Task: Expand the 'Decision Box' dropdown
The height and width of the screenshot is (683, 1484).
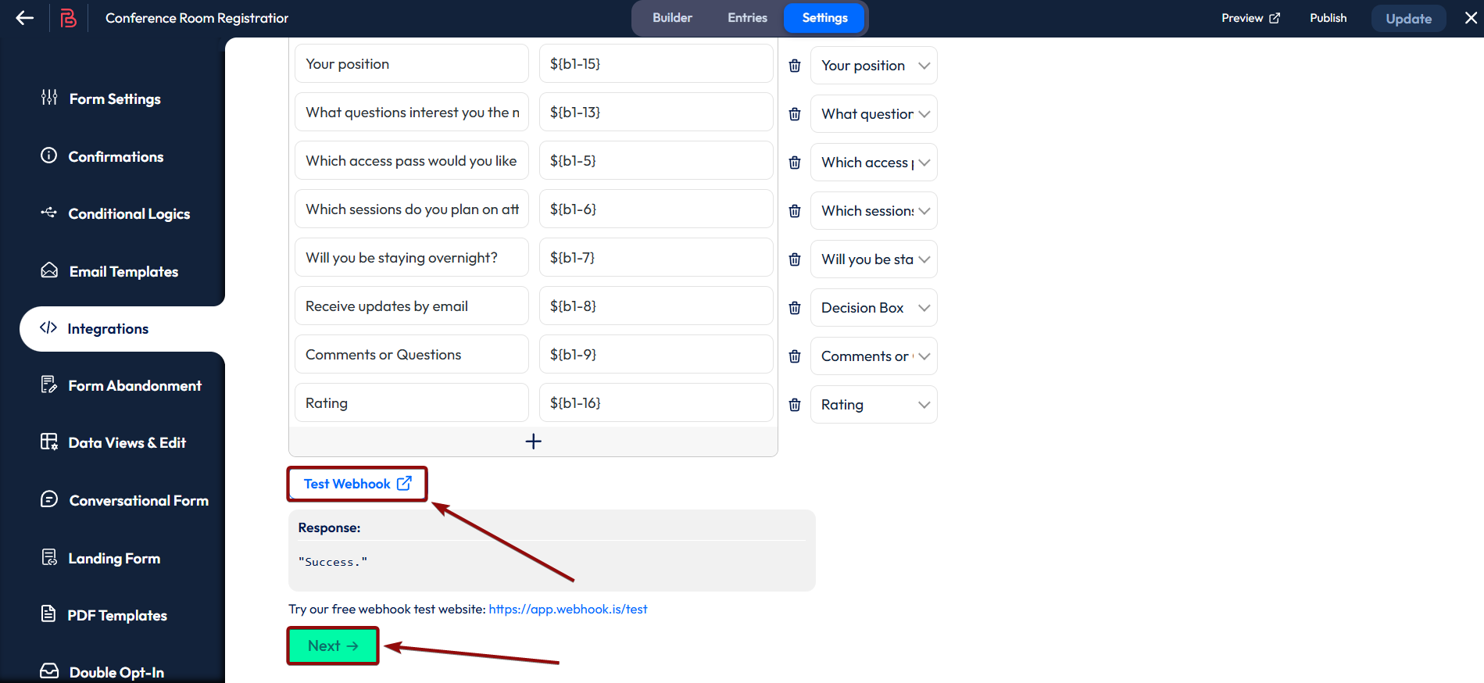Action: tap(874, 308)
